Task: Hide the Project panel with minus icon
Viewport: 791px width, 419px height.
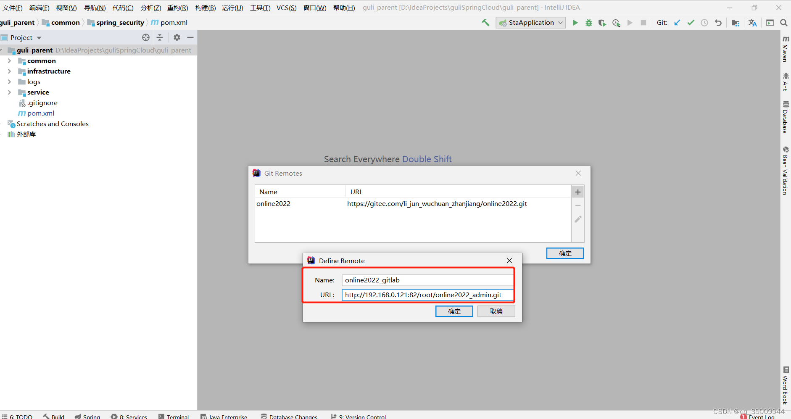Action: [x=190, y=37]
